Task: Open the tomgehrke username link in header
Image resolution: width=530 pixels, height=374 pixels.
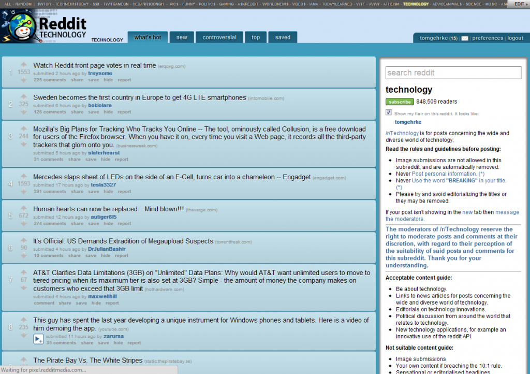Action: point(434,38)
